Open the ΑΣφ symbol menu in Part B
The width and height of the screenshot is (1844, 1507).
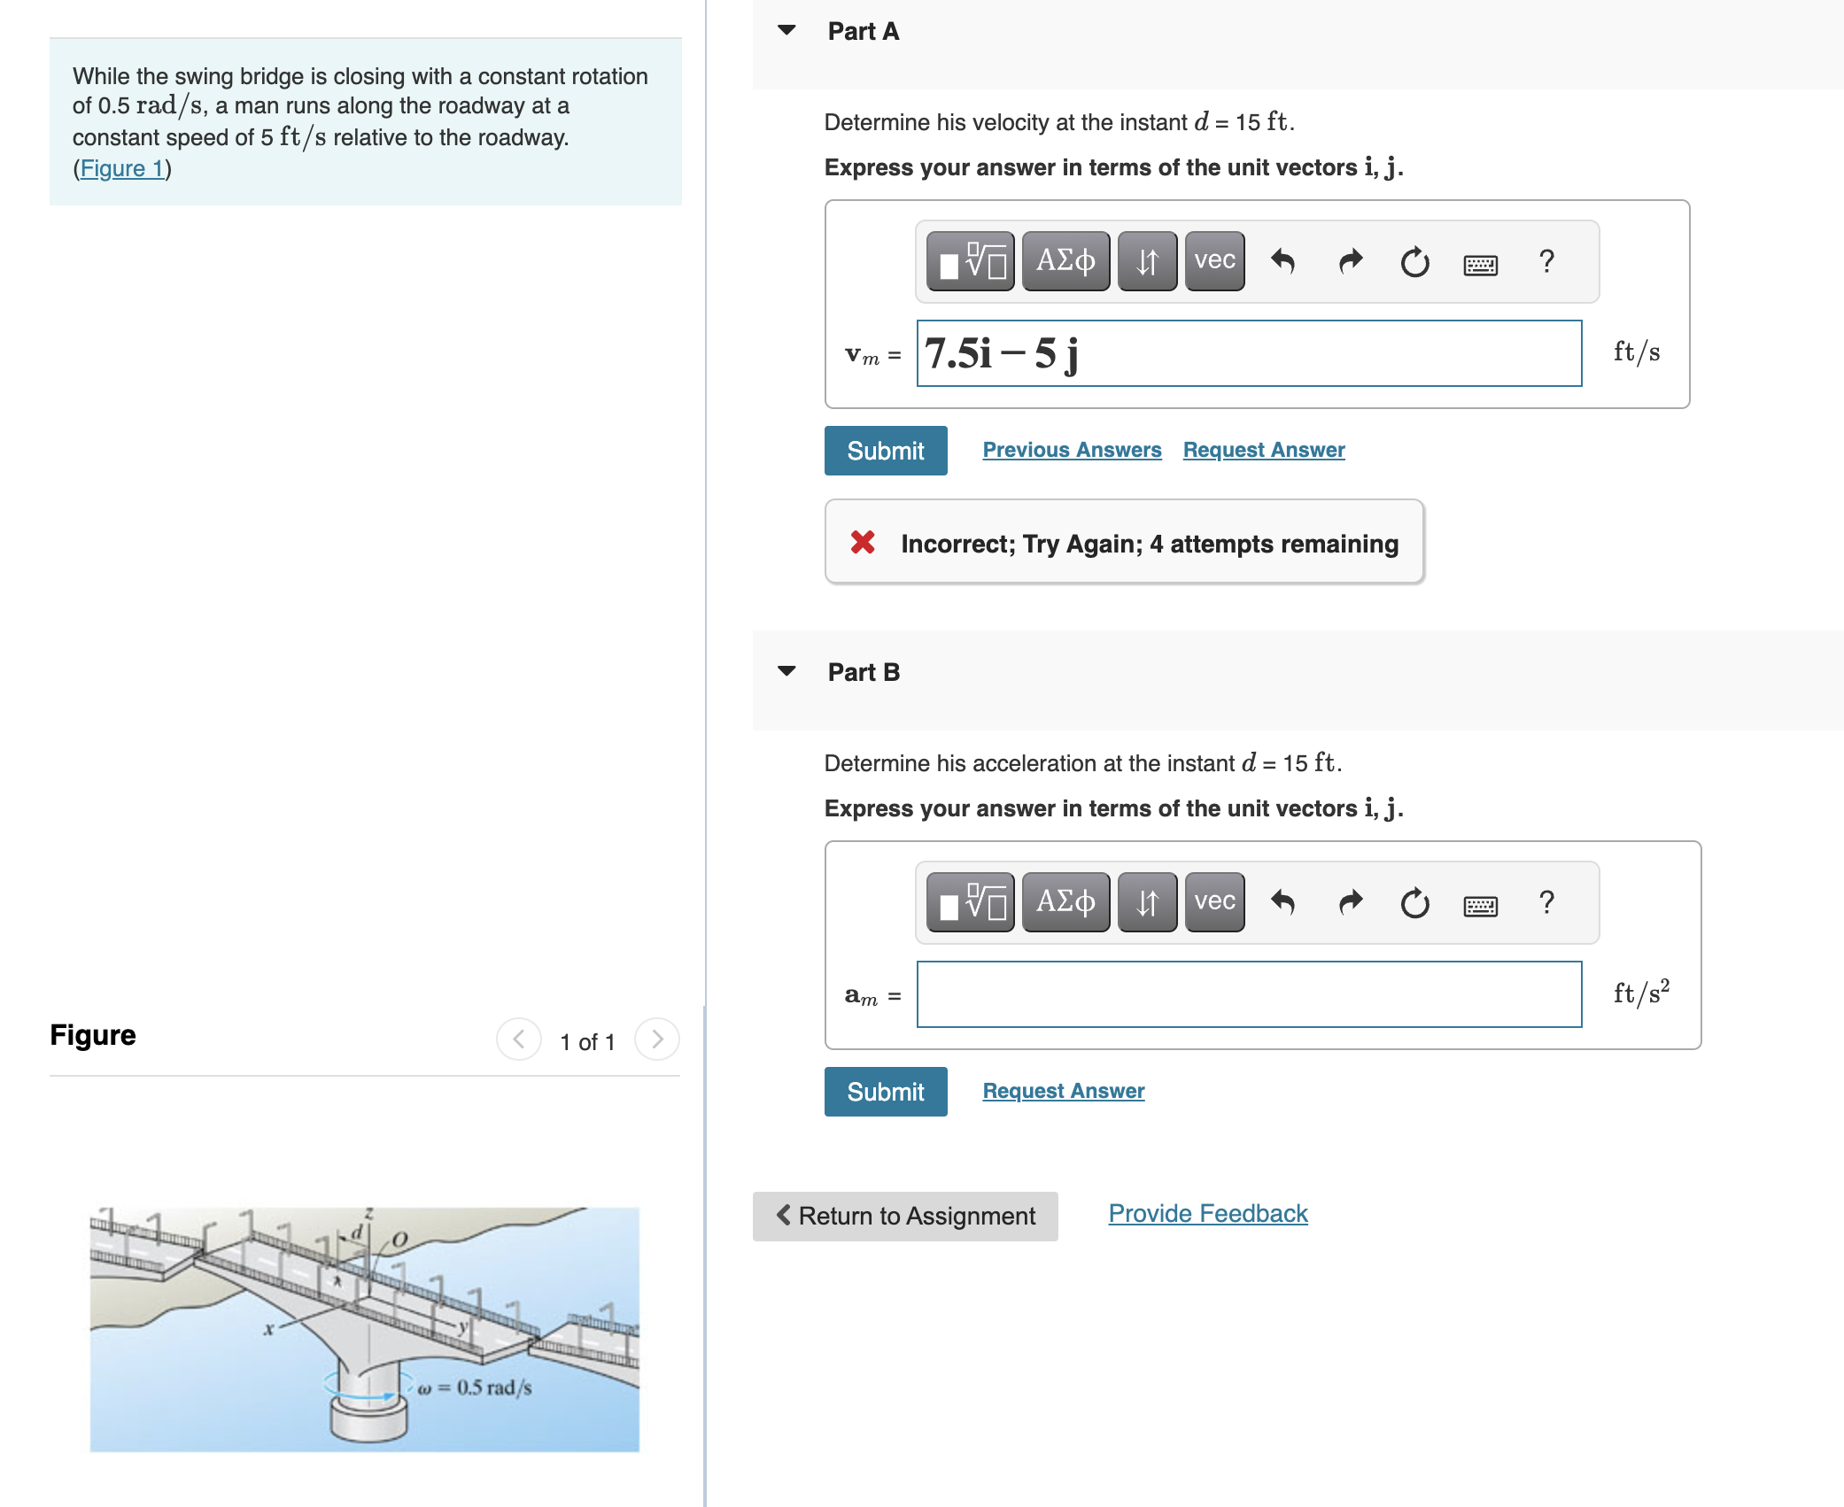click(1065, 902)
